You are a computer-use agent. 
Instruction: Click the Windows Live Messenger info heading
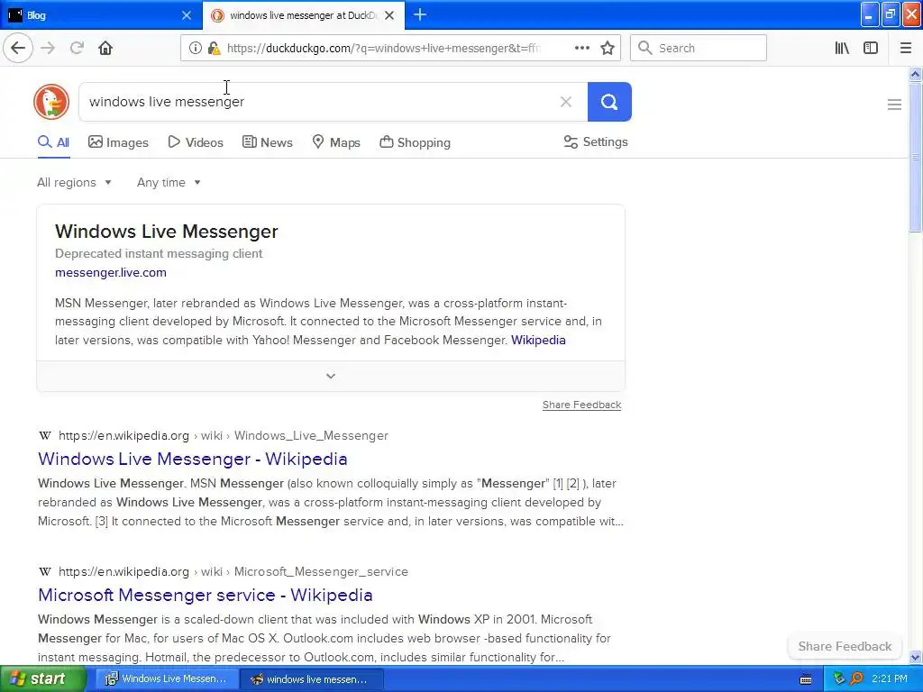(167, 232)
